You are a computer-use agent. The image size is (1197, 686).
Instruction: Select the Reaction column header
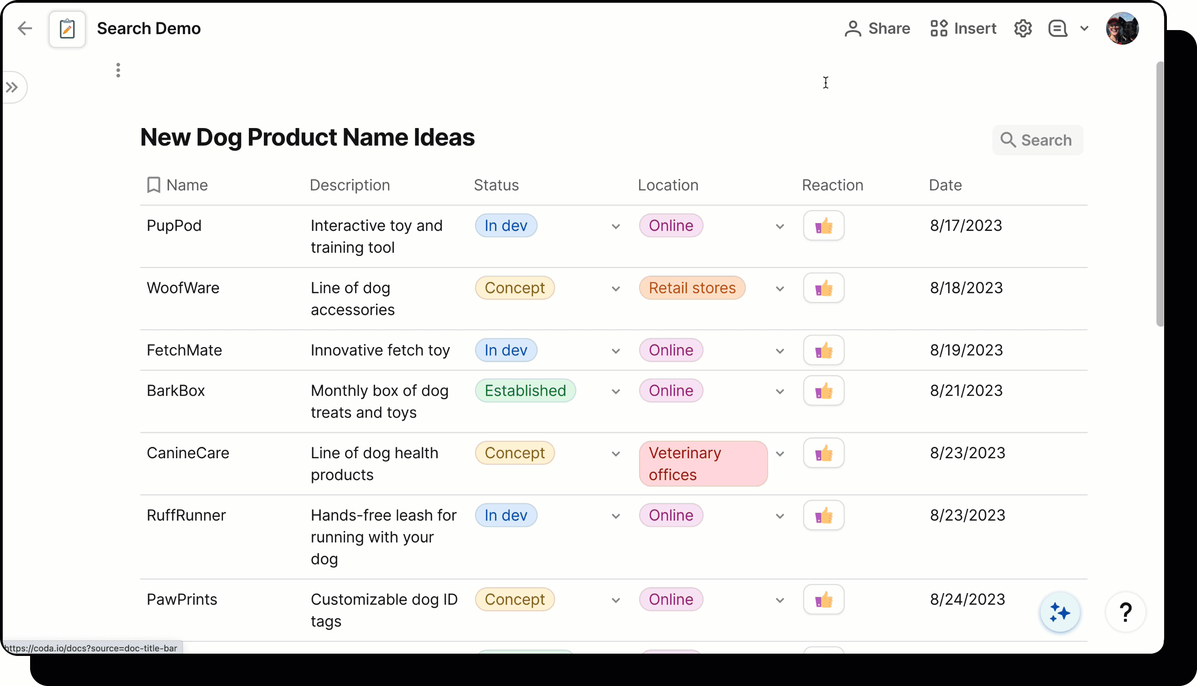point(833,185)
